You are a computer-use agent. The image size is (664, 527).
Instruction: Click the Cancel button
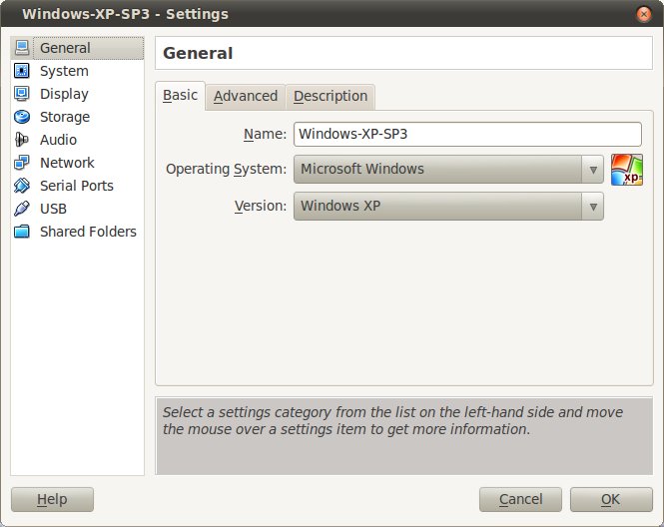point(520,499)
